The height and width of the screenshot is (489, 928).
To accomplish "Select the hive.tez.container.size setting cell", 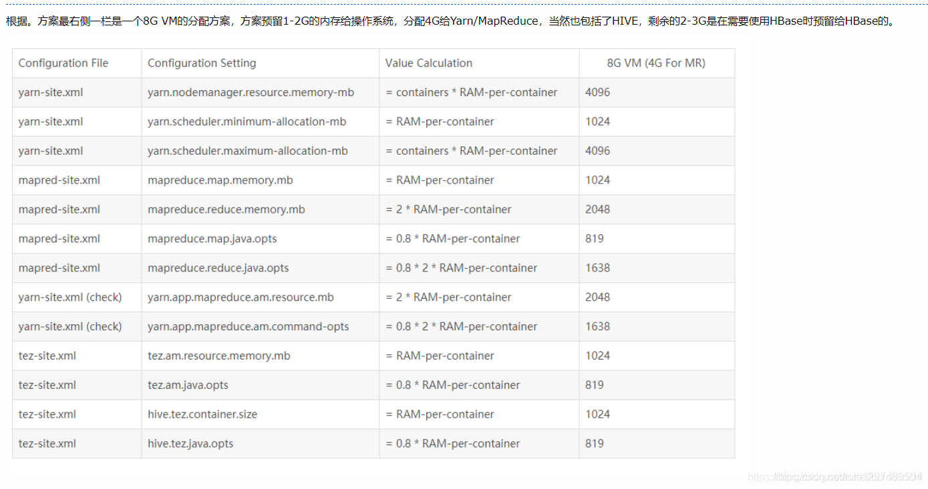I will click(261, 414).
